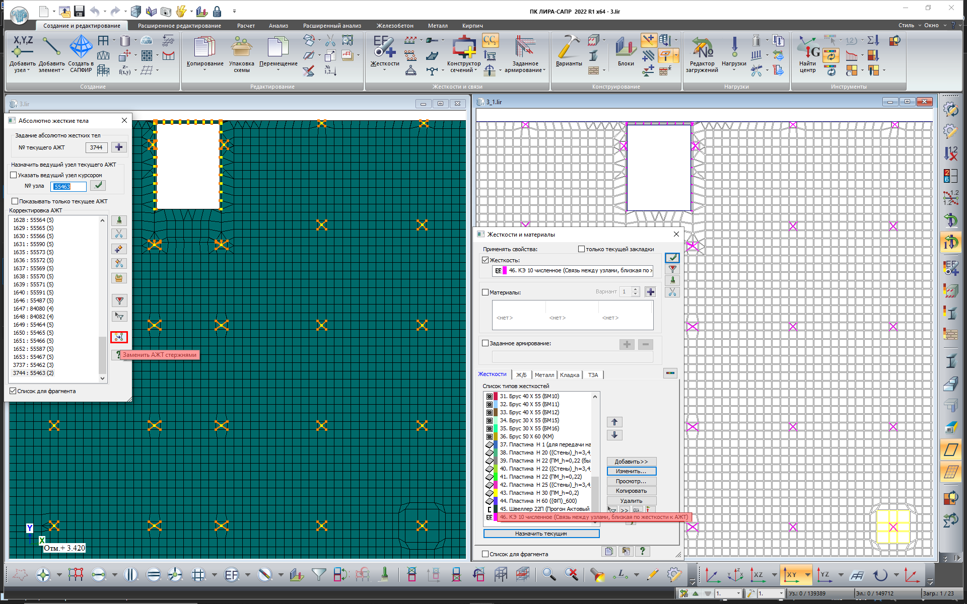967x604 pixels.
Task: Click the 'Назначить текущим' button
Action: pos(541,534)
